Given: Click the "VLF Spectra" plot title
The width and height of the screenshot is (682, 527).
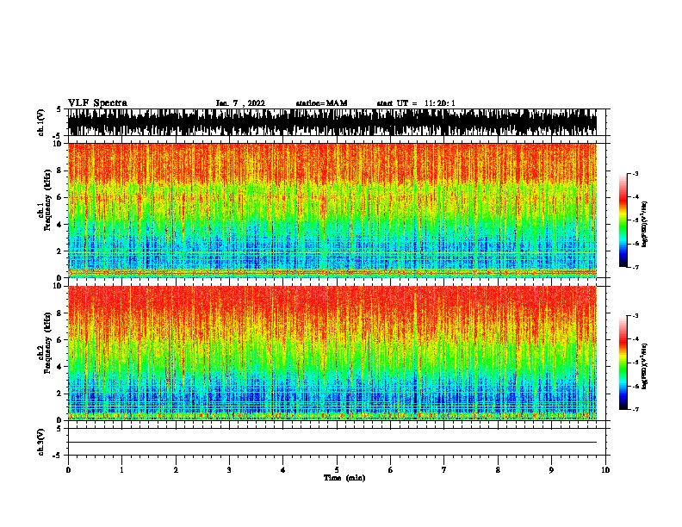Looking at the screenshot, I should pyautogui.click(x=97, y=103).
